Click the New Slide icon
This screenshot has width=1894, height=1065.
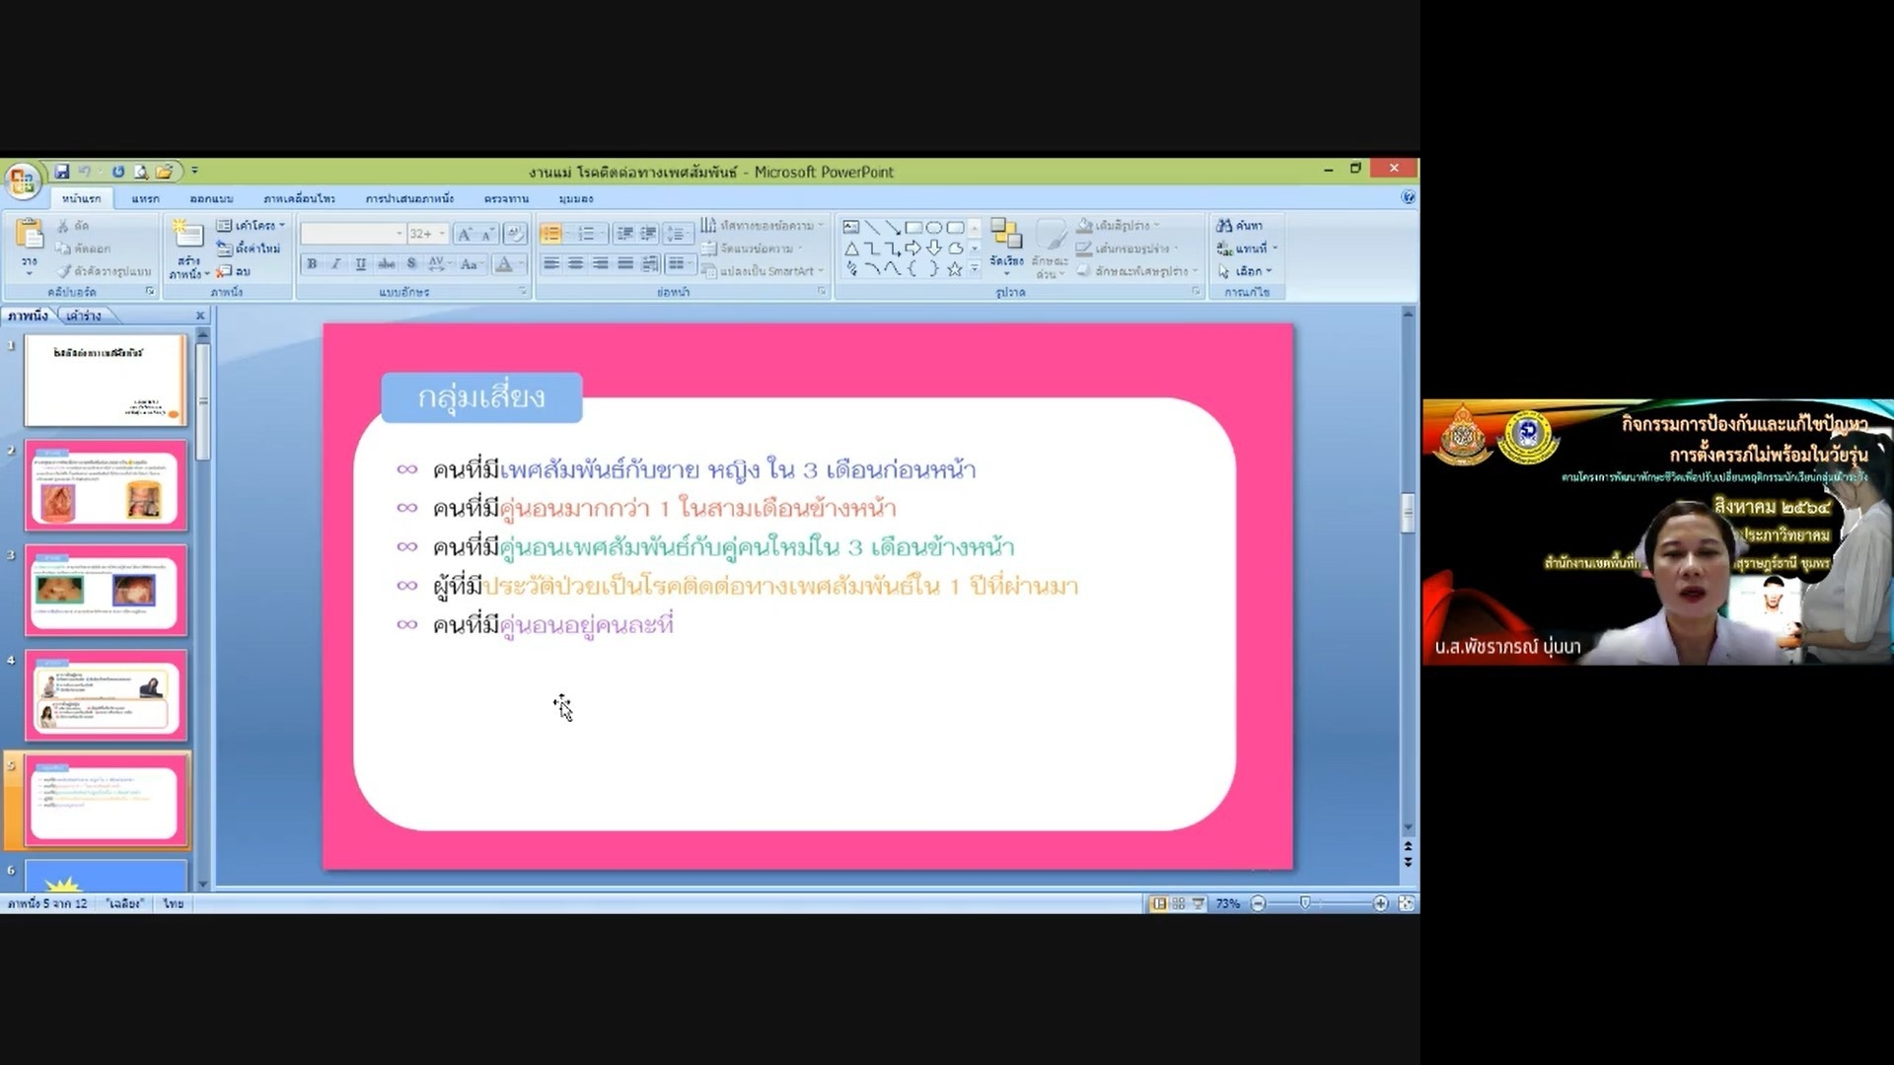click(x=187, y=236)
